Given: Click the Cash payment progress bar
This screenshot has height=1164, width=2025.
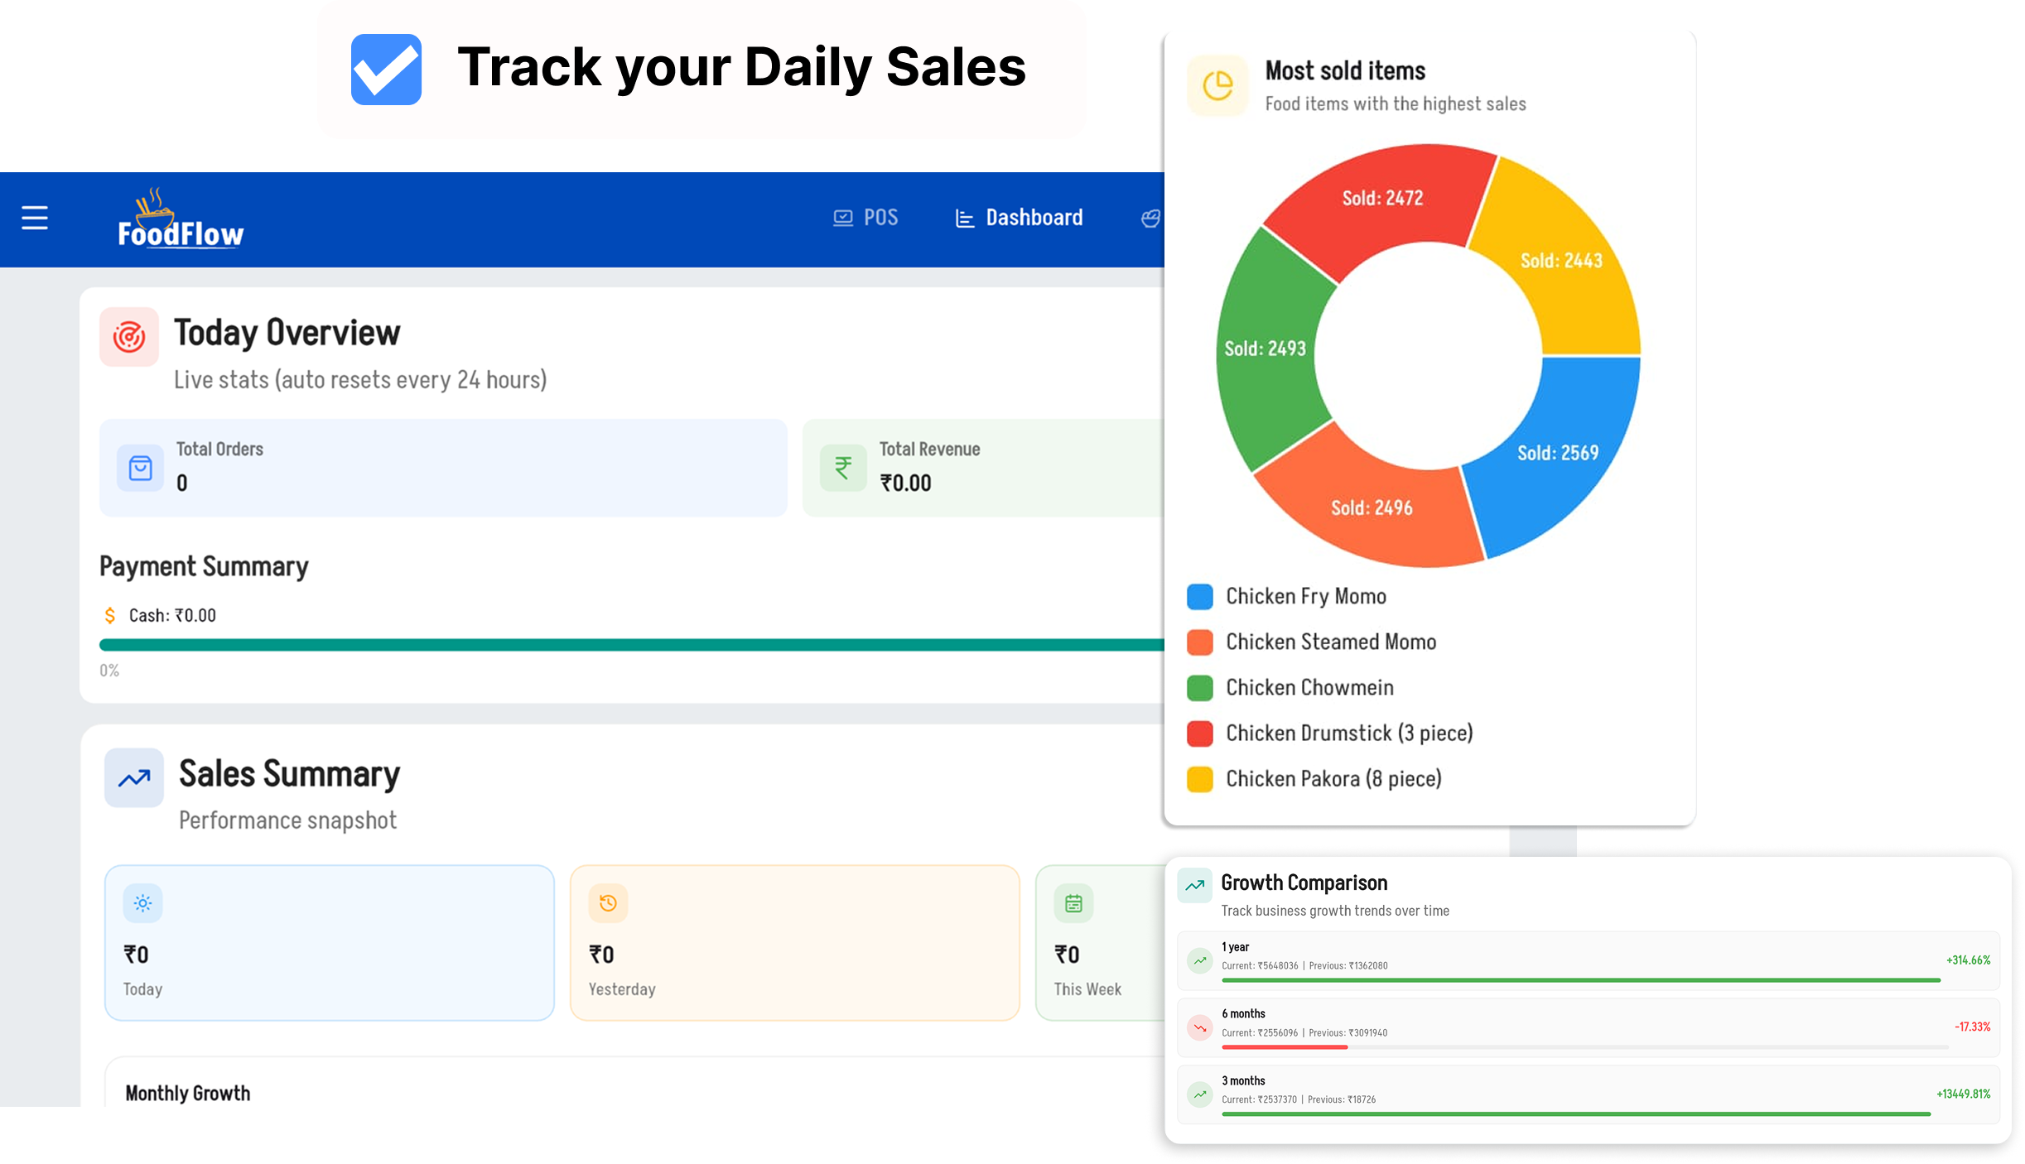Looking at the screenshot, I should click(629, 645).
